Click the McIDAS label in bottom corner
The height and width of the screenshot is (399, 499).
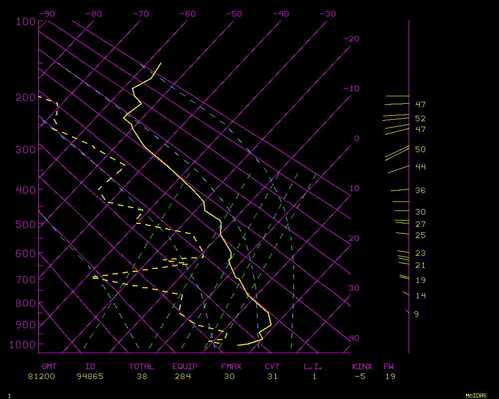(476, 396)
